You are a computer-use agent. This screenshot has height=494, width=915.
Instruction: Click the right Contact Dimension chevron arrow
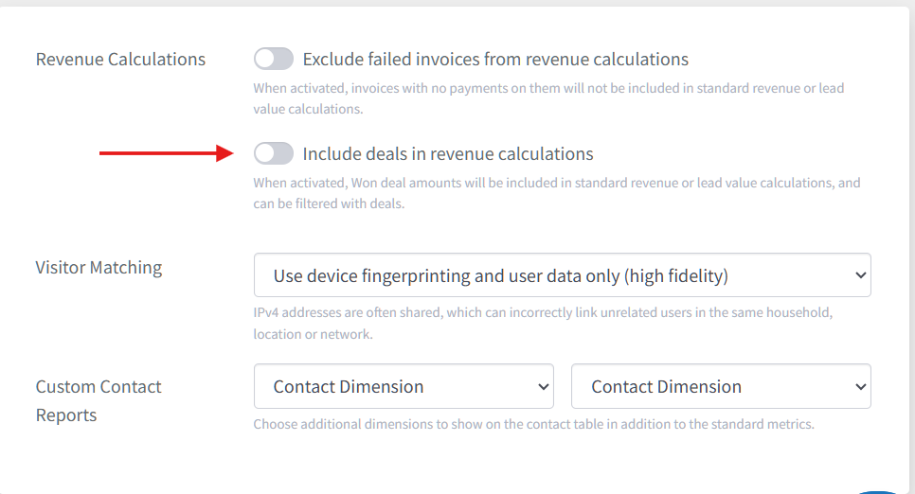tap(860, 386)
